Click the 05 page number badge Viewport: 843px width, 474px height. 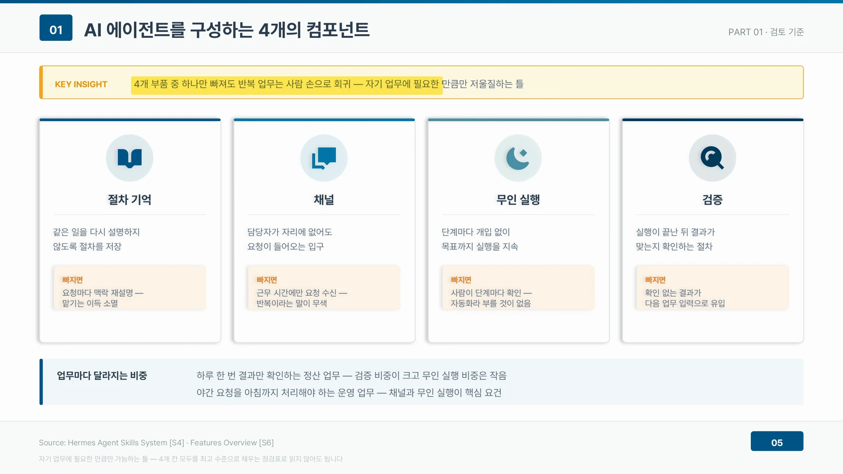777,441
